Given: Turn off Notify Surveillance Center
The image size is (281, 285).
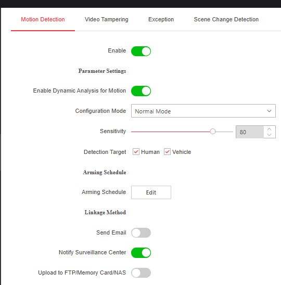Looking at the screenshot, I should (141, 253).
